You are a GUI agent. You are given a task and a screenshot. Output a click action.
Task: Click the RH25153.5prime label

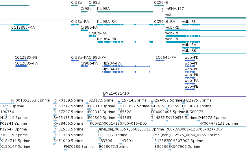[x=68, y=118]
